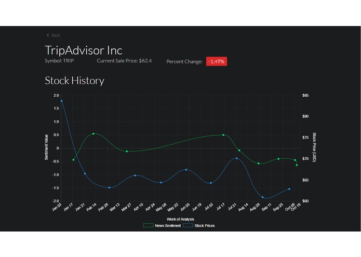Click the Stock Price (USD) axis title
This screenshot has width=361, height=257.
[314, 147]
